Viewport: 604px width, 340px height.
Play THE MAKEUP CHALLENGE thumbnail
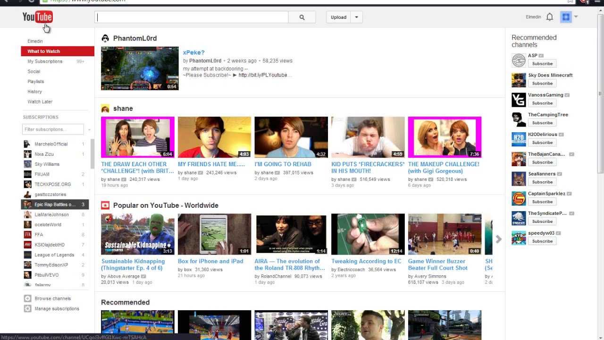tap(445, 137)
